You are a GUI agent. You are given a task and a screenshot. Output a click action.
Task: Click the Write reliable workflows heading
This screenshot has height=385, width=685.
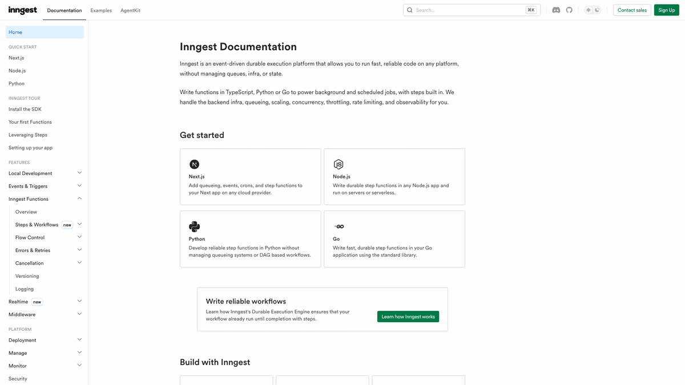[x=246, y=301]
